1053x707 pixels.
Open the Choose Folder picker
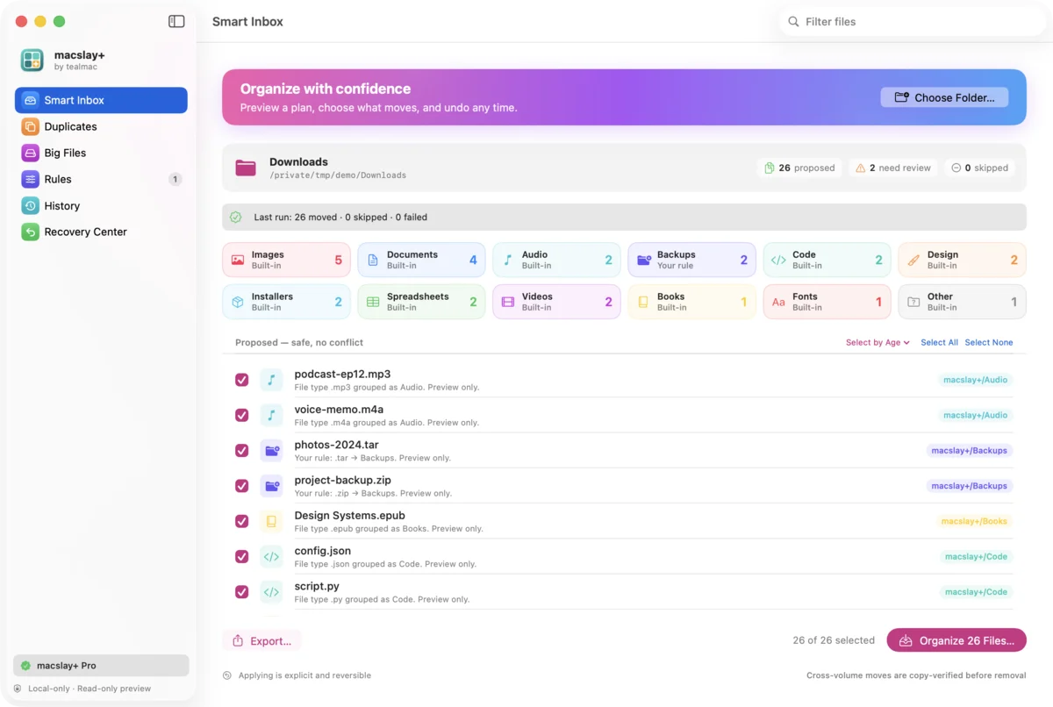tap(944, 97)
